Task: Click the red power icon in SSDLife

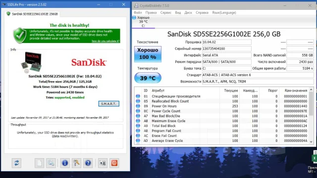Action: [x=114, y=163]
